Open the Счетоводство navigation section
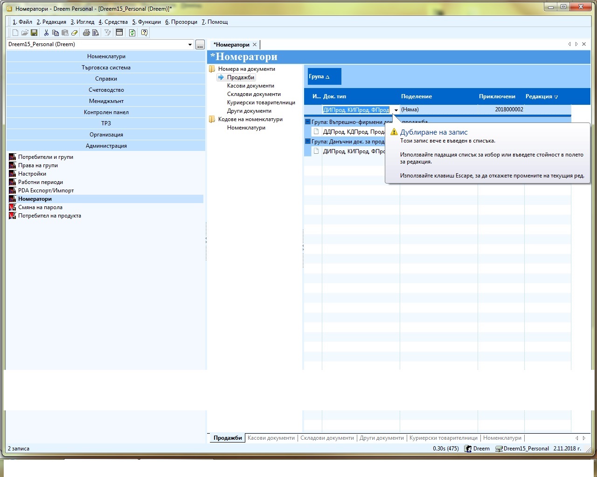 click(x=106, y=90)
